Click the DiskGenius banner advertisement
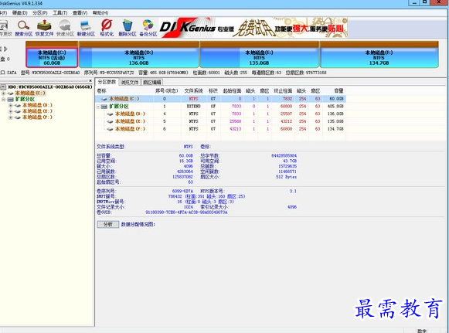The width and height of the screenshot is (449, 333). [253, 28]
